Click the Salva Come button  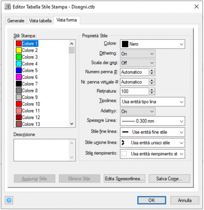pyautogui.click(x=169, y=179)
